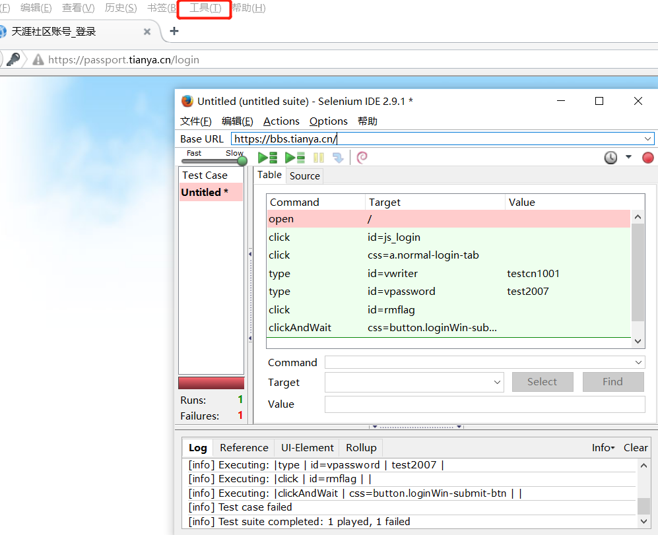Click the scheduler clock icon
The height and width of the screenshot is (535, 658).
610,158
